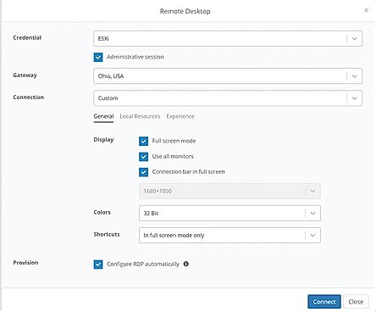Image resolution: width=376 pixels, height=312 pixels.
Task: Close the Remote Desktop dialog with X icon
Action: coord(366,10)
